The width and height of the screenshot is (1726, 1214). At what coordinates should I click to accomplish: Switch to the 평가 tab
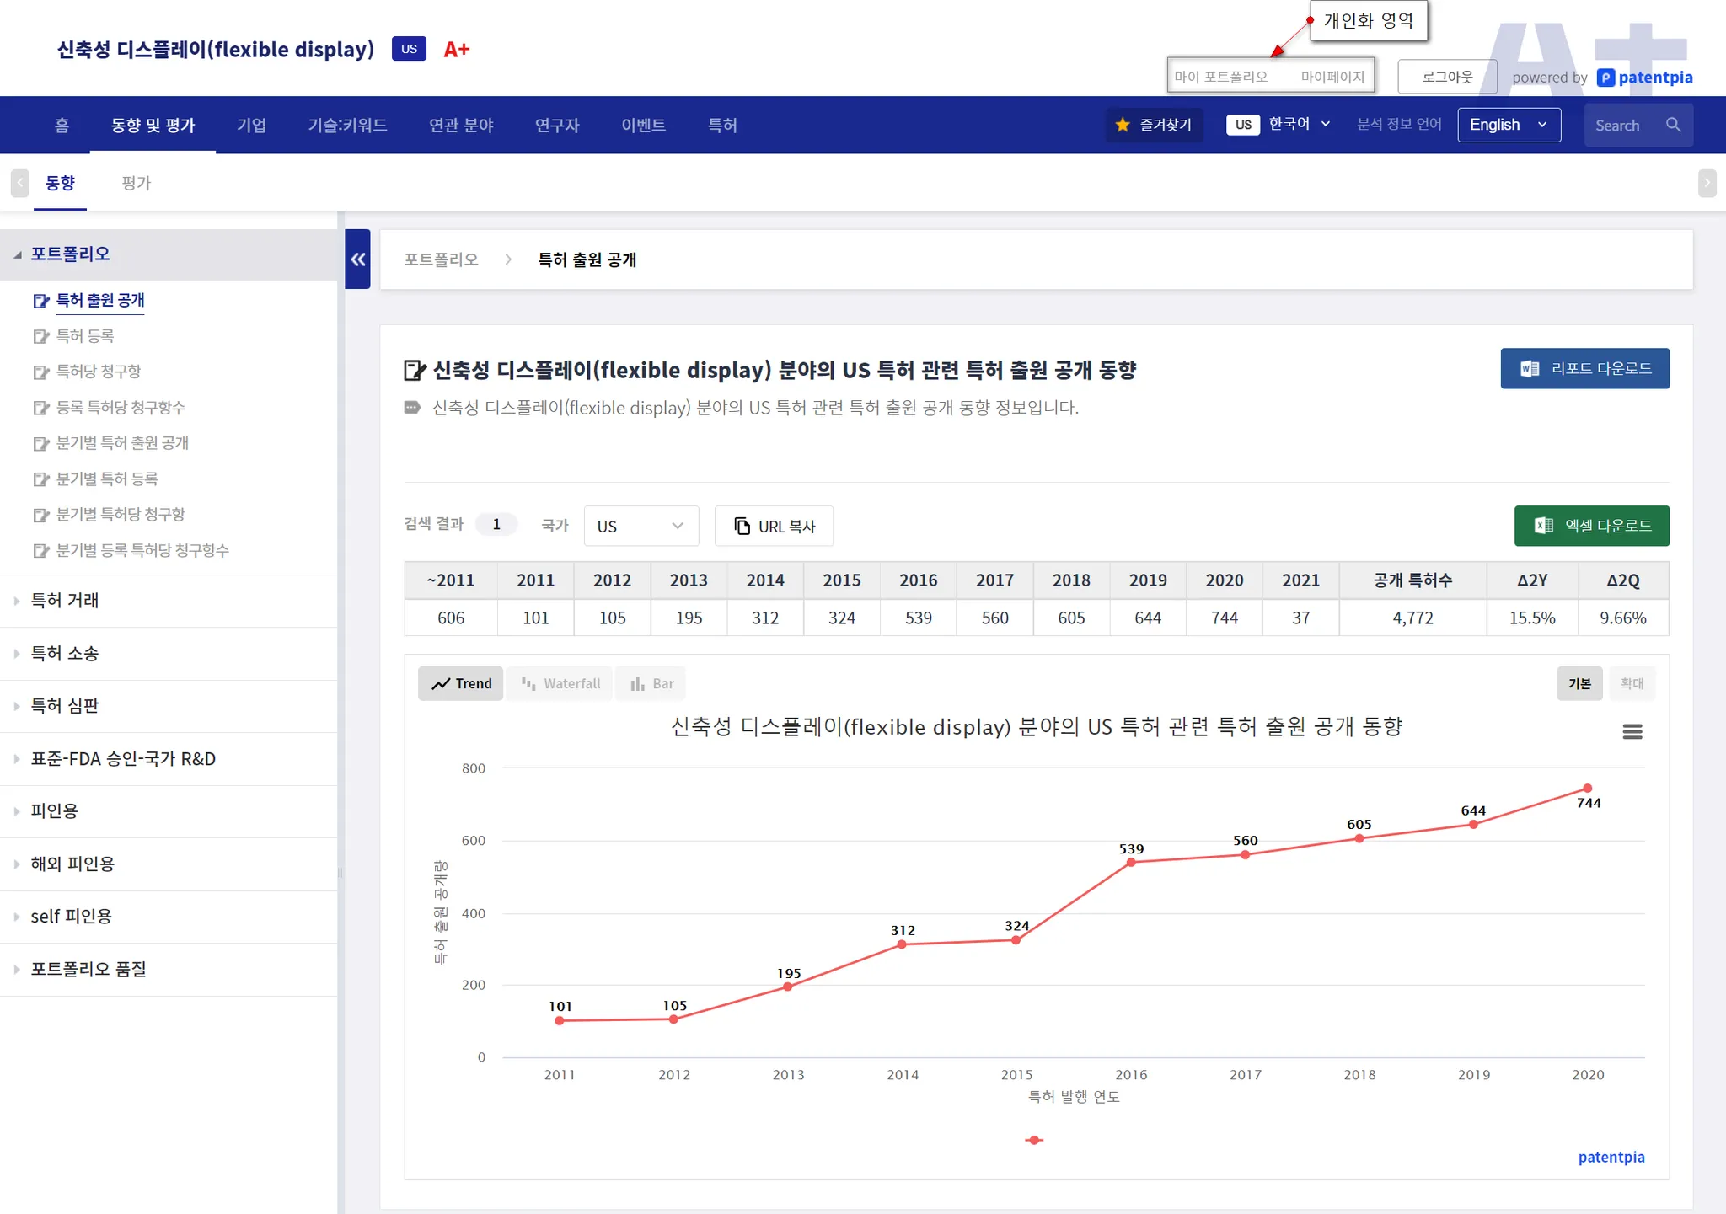[x=136, y=183]
